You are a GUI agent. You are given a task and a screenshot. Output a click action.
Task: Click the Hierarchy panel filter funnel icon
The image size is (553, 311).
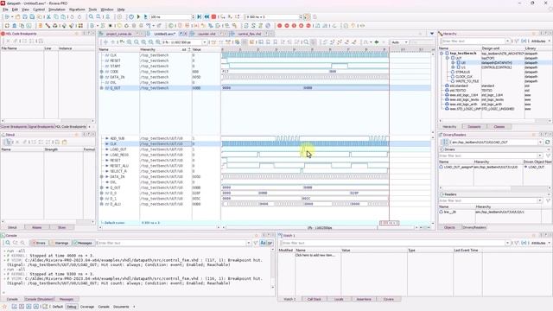[517, 41]
